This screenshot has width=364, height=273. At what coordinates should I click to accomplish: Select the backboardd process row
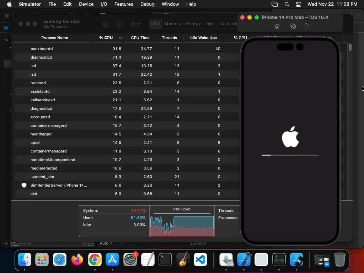pyautogui.click(x=127, y=49)
